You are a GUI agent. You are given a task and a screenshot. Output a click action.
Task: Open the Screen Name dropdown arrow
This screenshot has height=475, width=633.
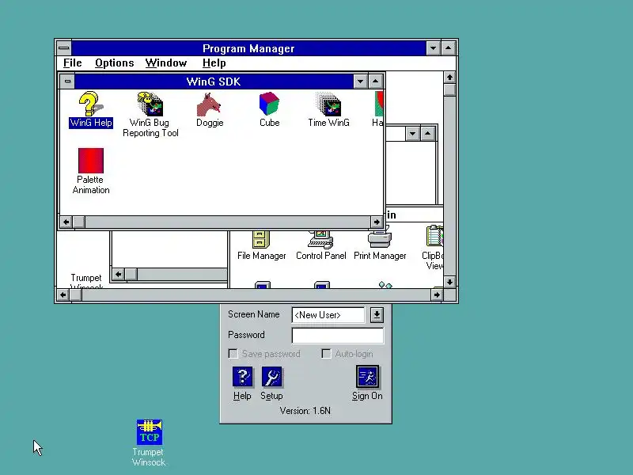(377, 314)
